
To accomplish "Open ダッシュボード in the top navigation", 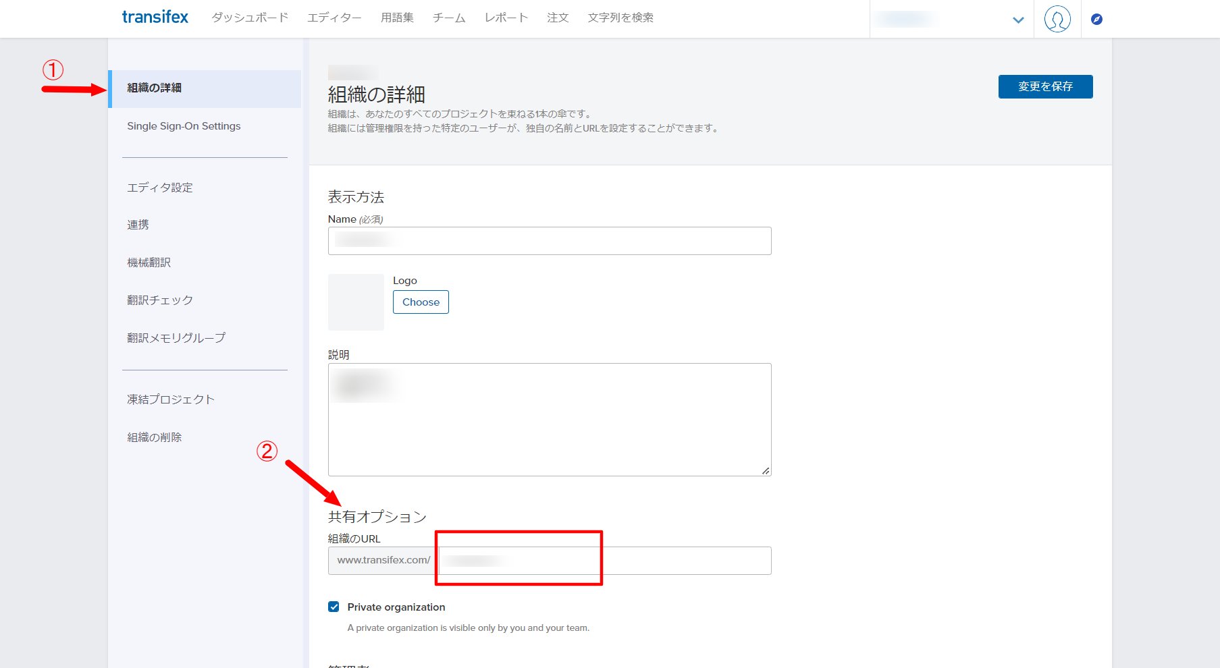I will 250,18.
